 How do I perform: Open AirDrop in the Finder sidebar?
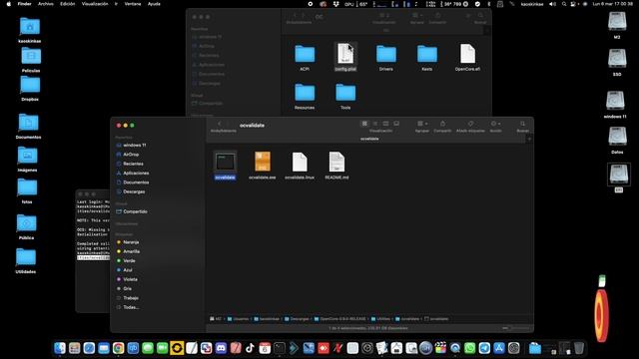coord(131,155)
